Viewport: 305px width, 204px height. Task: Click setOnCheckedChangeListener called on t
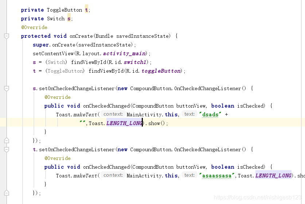(77, 150)
